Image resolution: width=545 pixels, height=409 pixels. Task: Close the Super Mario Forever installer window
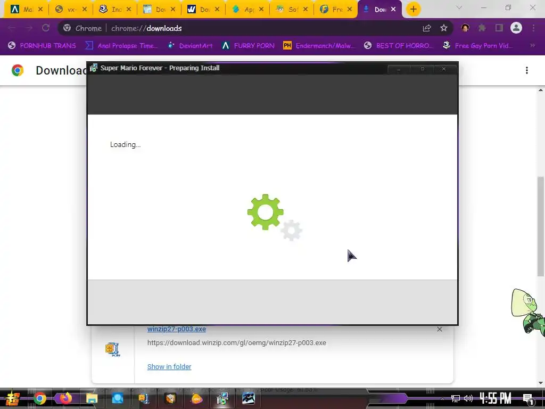[444, 69]
